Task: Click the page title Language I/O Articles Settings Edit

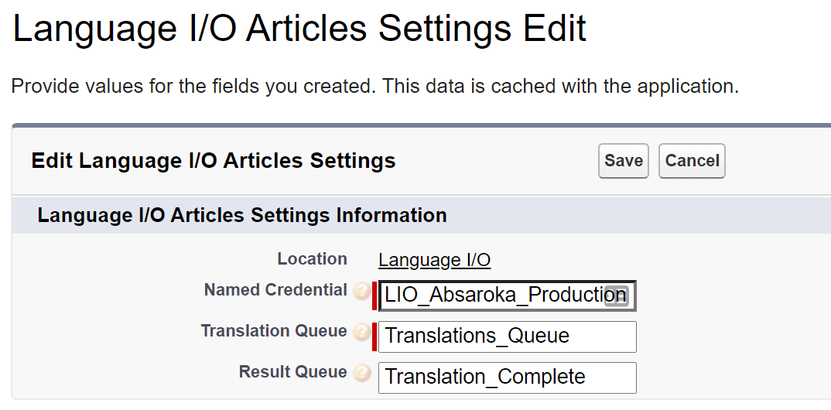Action: click(x=299, y=29)
